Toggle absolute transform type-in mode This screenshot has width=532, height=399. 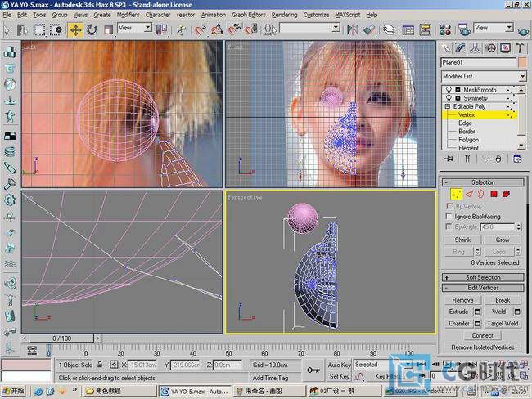114,365
